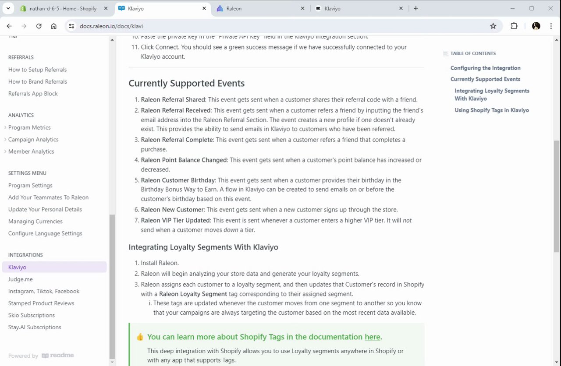
Task: Expand Campaign Analytics chevron
Action: (5, 140)
